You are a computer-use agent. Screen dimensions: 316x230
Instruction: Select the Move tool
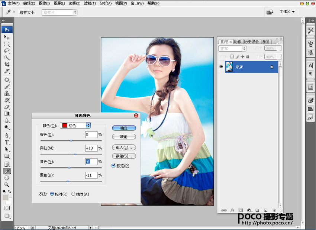pyautogui.click(x=7, y=37)
